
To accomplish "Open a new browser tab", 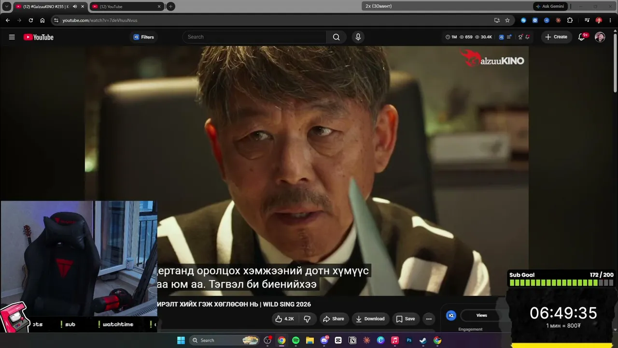I will click(170, 6).
